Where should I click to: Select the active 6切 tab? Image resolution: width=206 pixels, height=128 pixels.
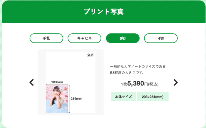point(123,38)
